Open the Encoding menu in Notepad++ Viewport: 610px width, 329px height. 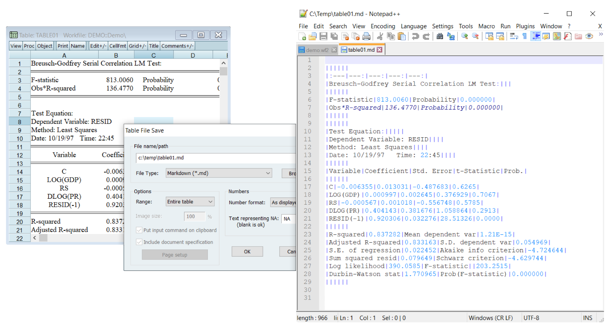383,26
